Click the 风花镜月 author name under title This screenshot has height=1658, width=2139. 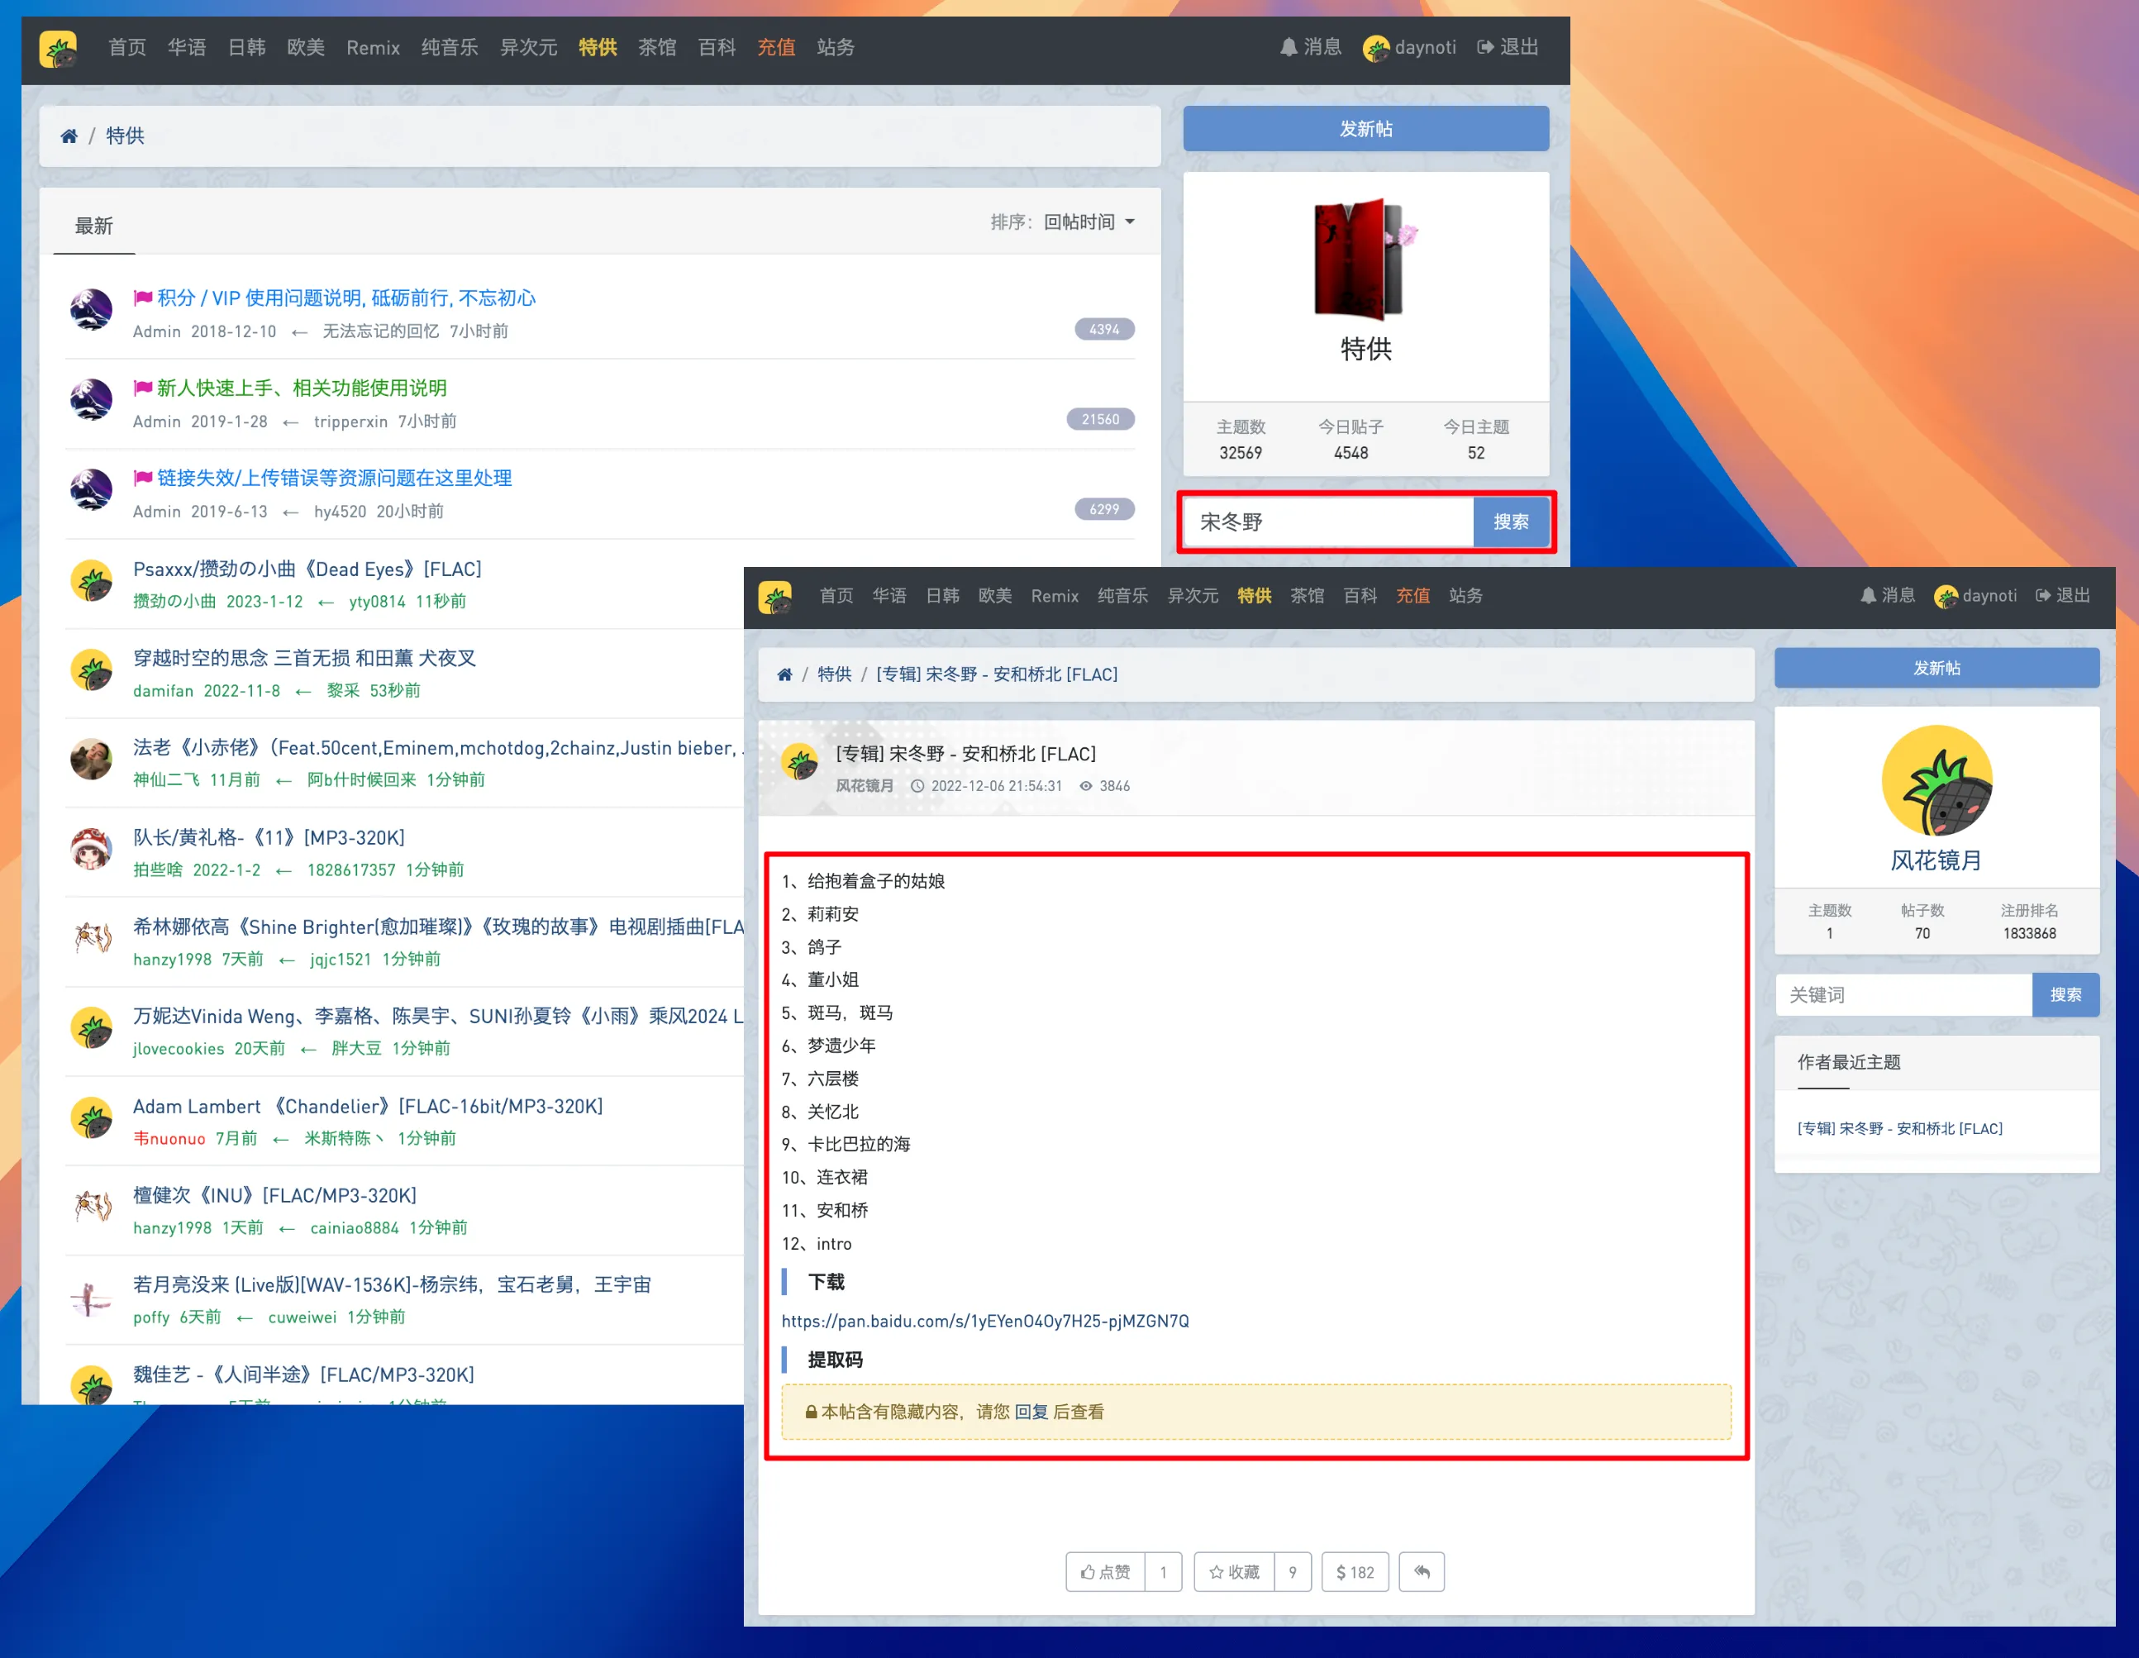coord(863,785)
